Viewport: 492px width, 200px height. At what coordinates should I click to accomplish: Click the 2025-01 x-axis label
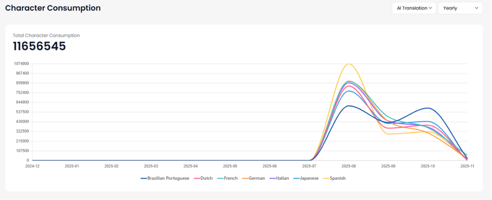[x=72, y=166]
